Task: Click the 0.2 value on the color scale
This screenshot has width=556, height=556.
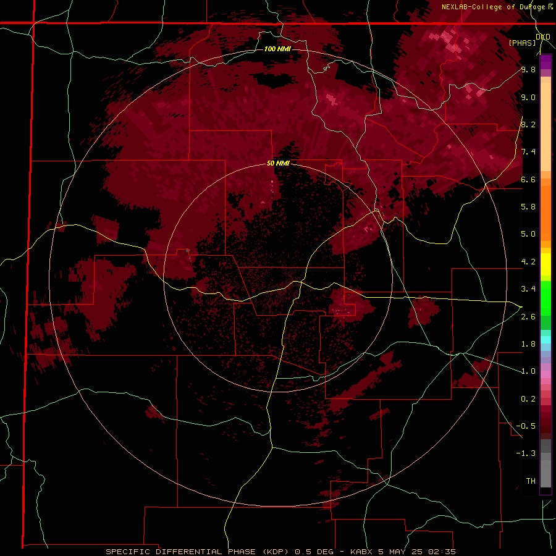Action: pyautogui.click(x=528, y=399)
